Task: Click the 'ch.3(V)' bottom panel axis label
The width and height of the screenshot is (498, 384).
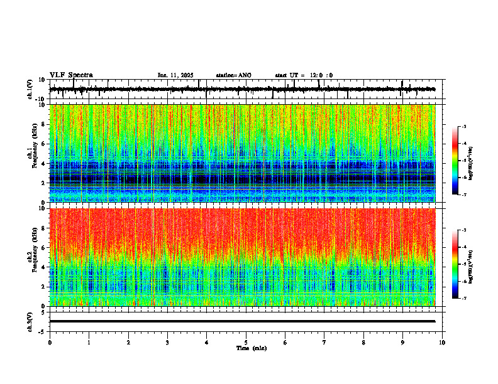Action: 30,322
